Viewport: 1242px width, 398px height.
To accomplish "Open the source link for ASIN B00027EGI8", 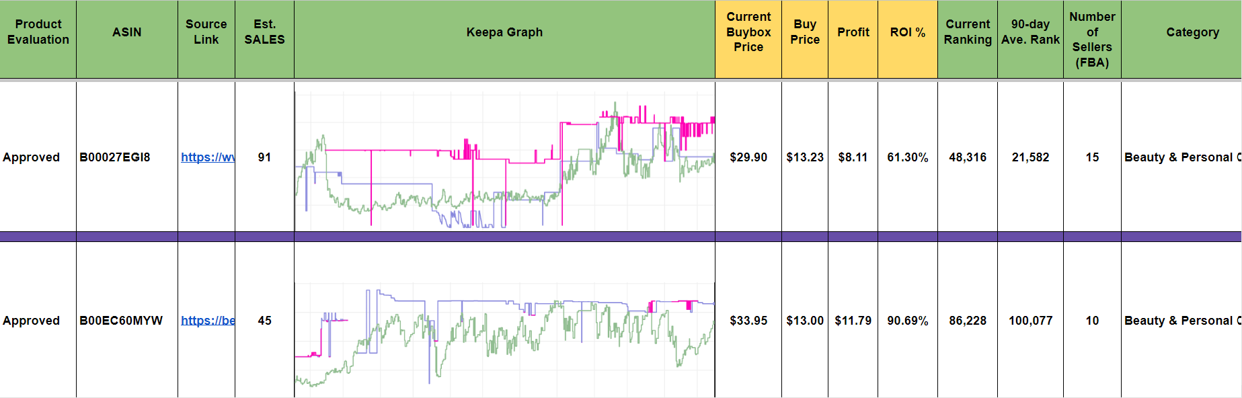I will (x=207, y=157).
